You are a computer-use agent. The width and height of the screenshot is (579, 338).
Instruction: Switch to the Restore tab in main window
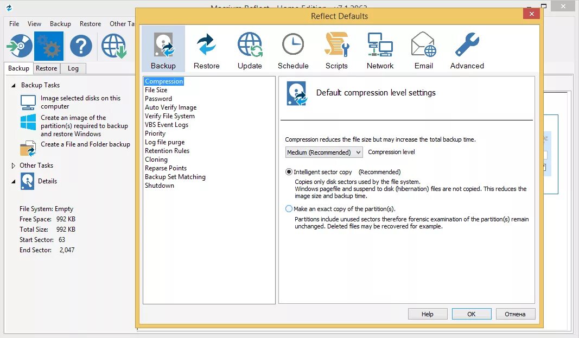pyautogui.click(x=47, y=68)
